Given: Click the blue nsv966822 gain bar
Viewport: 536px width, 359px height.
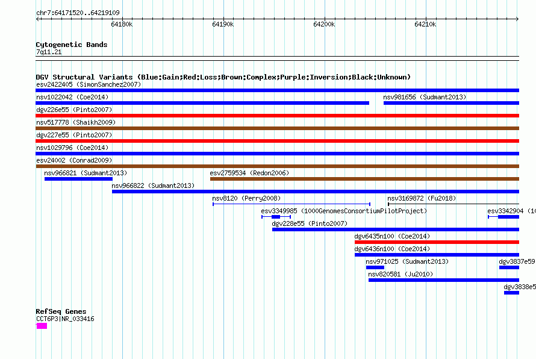Looking at the screenshot, I should click(x=316, y=192).
